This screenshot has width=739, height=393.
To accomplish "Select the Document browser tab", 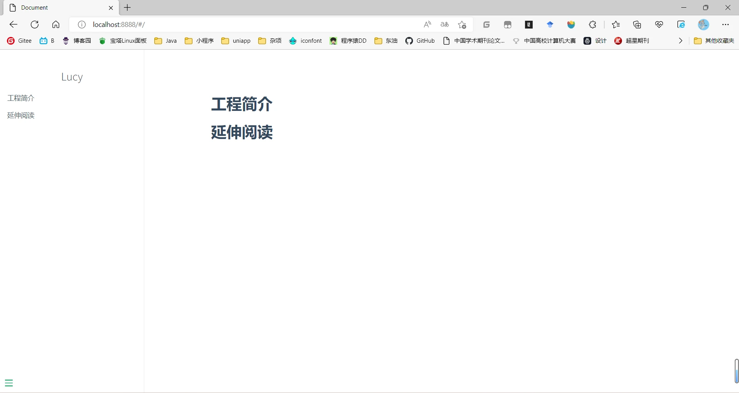I will [x=61, y=8].
